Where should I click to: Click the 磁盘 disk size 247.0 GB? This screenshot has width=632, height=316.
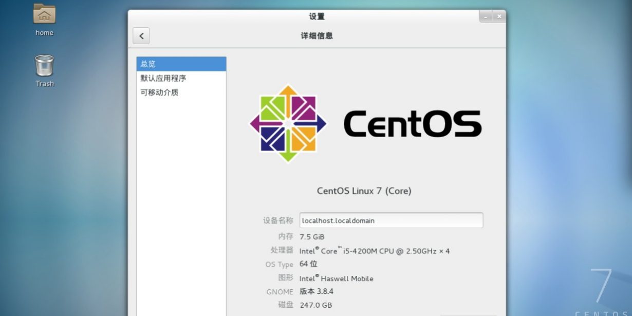tap(316, 305)
